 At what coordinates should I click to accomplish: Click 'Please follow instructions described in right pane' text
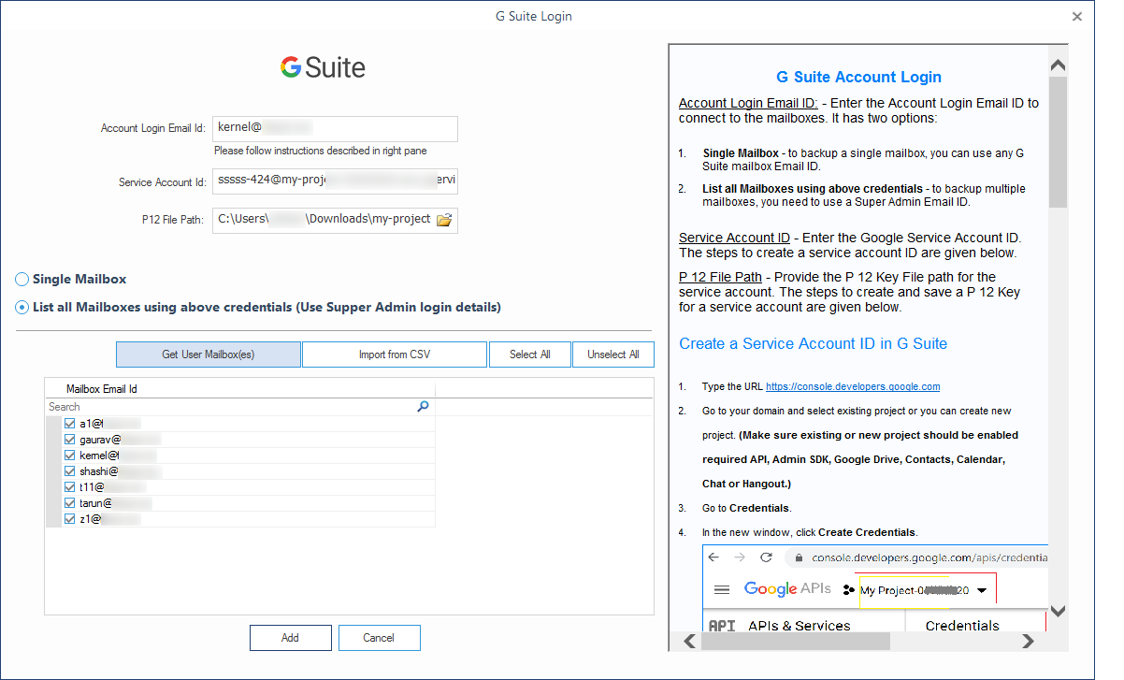[x=321, y=151]
